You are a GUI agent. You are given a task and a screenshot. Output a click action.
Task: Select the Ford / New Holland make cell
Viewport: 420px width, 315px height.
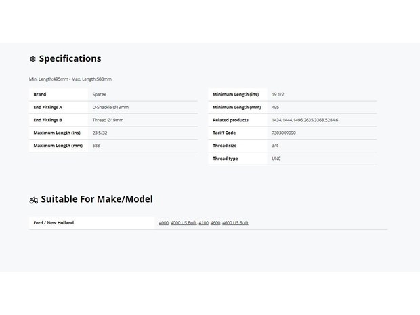tap(92, 223)
